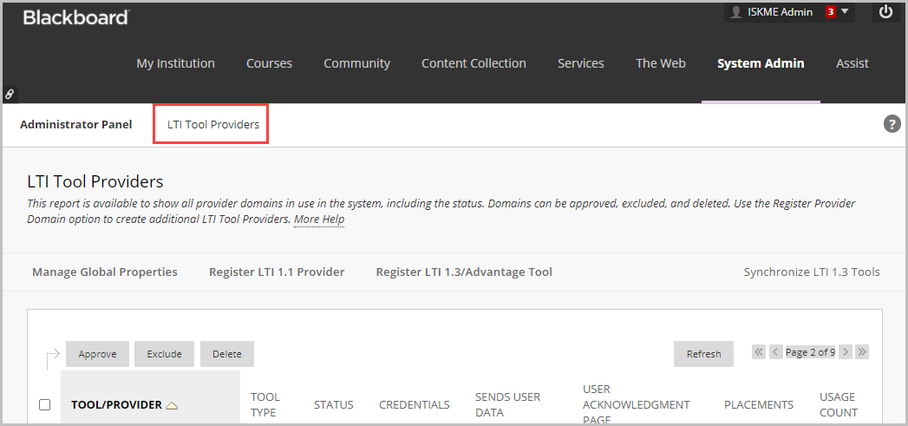This screenshot has width=908, height=426.
Task: Click the Approve button
Action: tap(97, 353)
